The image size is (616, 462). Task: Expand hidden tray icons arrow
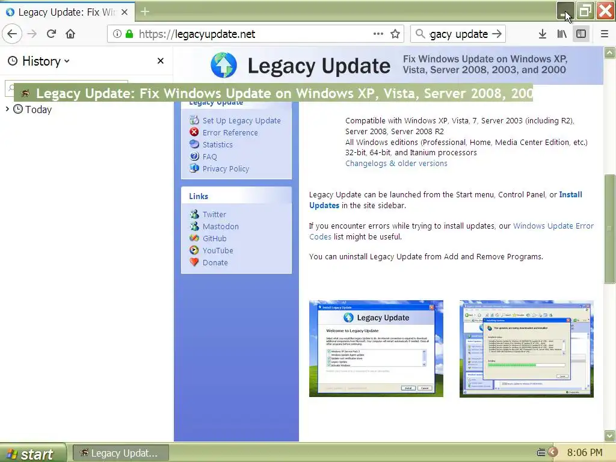click(x=553, y=452)
